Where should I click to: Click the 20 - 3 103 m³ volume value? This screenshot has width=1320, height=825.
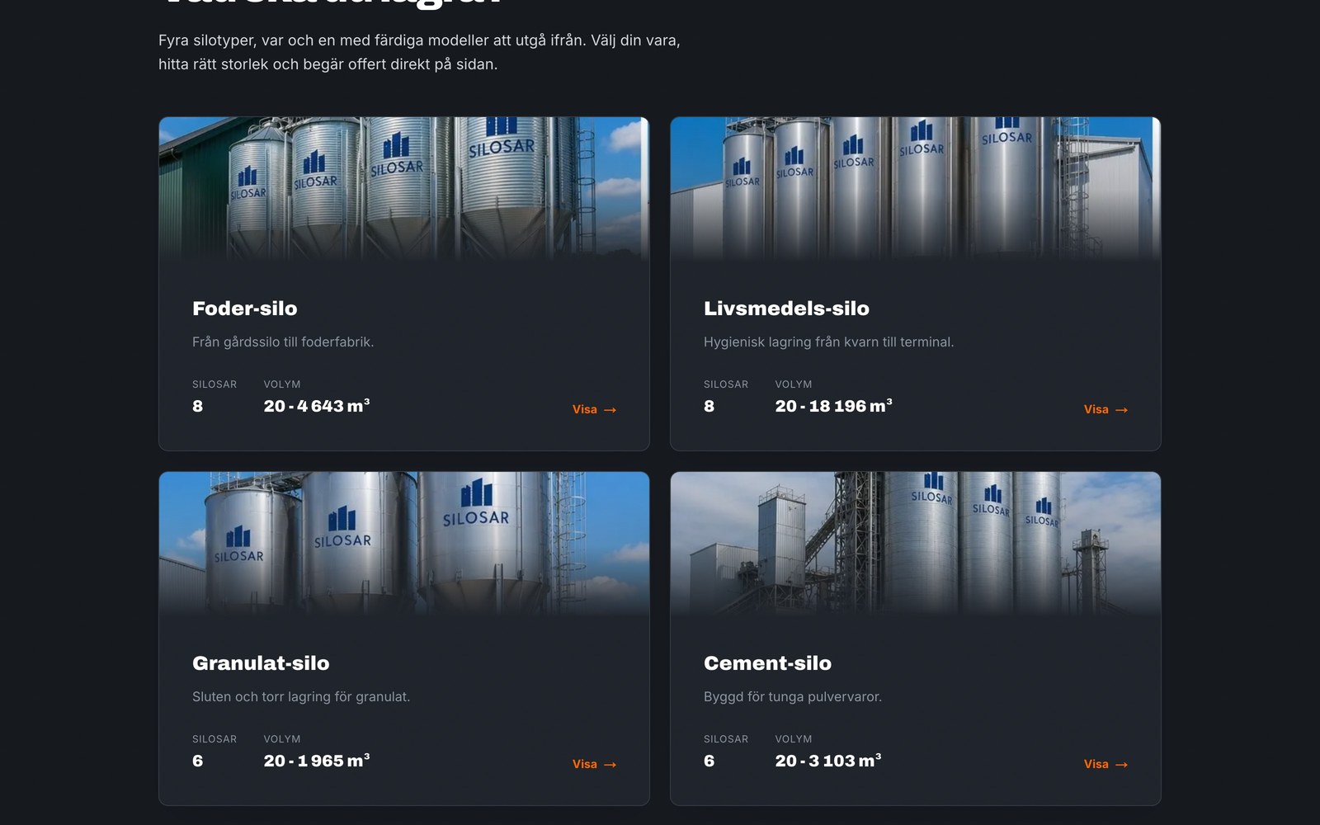[828, 761]
